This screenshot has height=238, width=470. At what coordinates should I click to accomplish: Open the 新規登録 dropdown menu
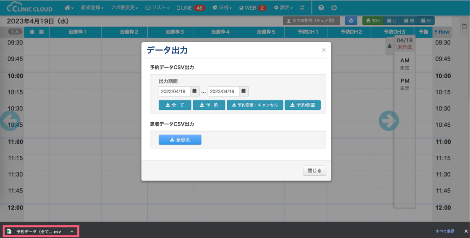pyautogui.click(x=92, y=8)
